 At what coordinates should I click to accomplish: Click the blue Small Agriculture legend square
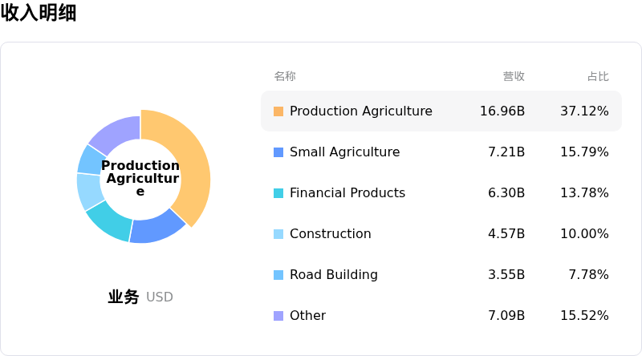pyautogui.click(x=278, y=152)
